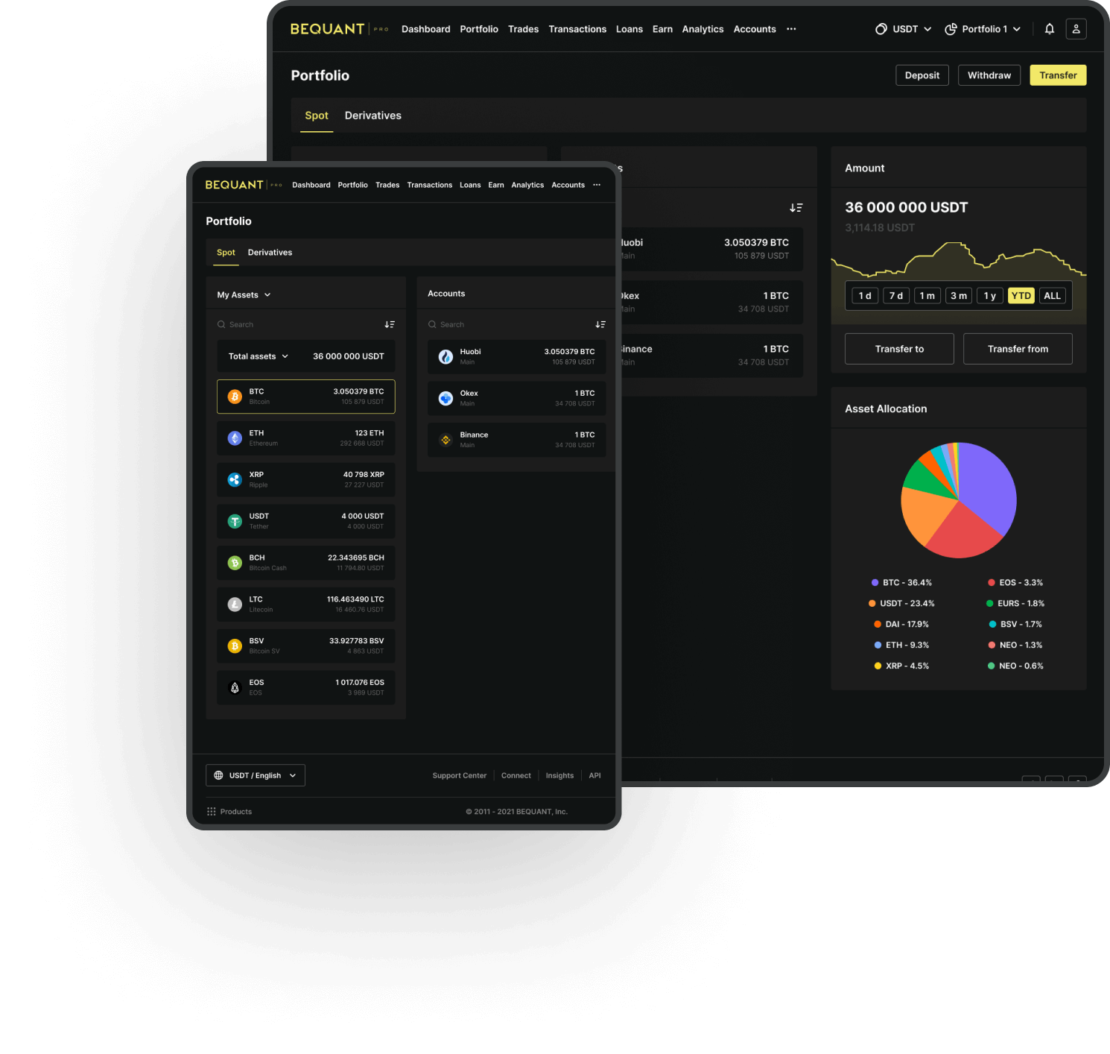Open Dashboard in back window navbar
Screen dimensions: 1110x1054
coord(425,29)
